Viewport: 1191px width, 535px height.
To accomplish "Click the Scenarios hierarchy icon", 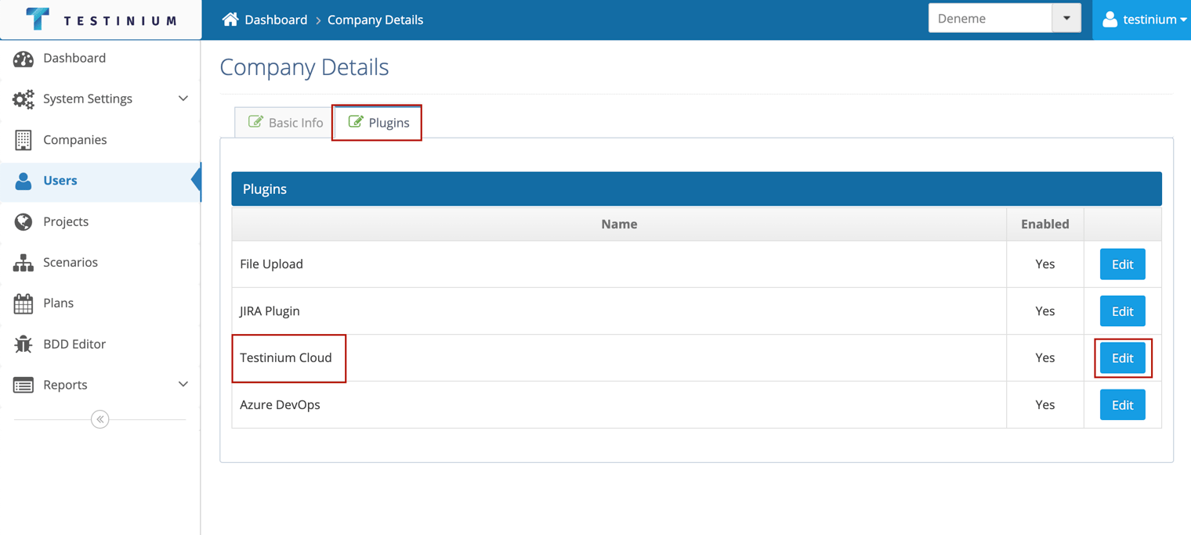I will click(x=24, y=263).
